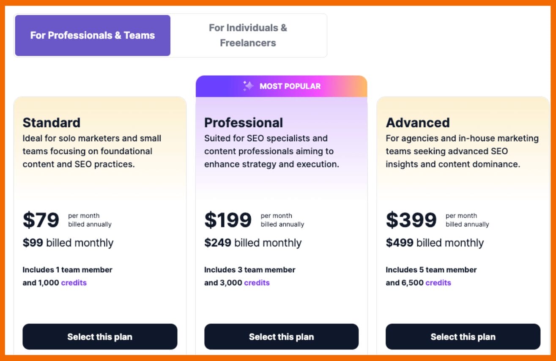Hit Select this plan for the Advanced tier
This screenshot has height=361, width=556.
tap(463, 337)
